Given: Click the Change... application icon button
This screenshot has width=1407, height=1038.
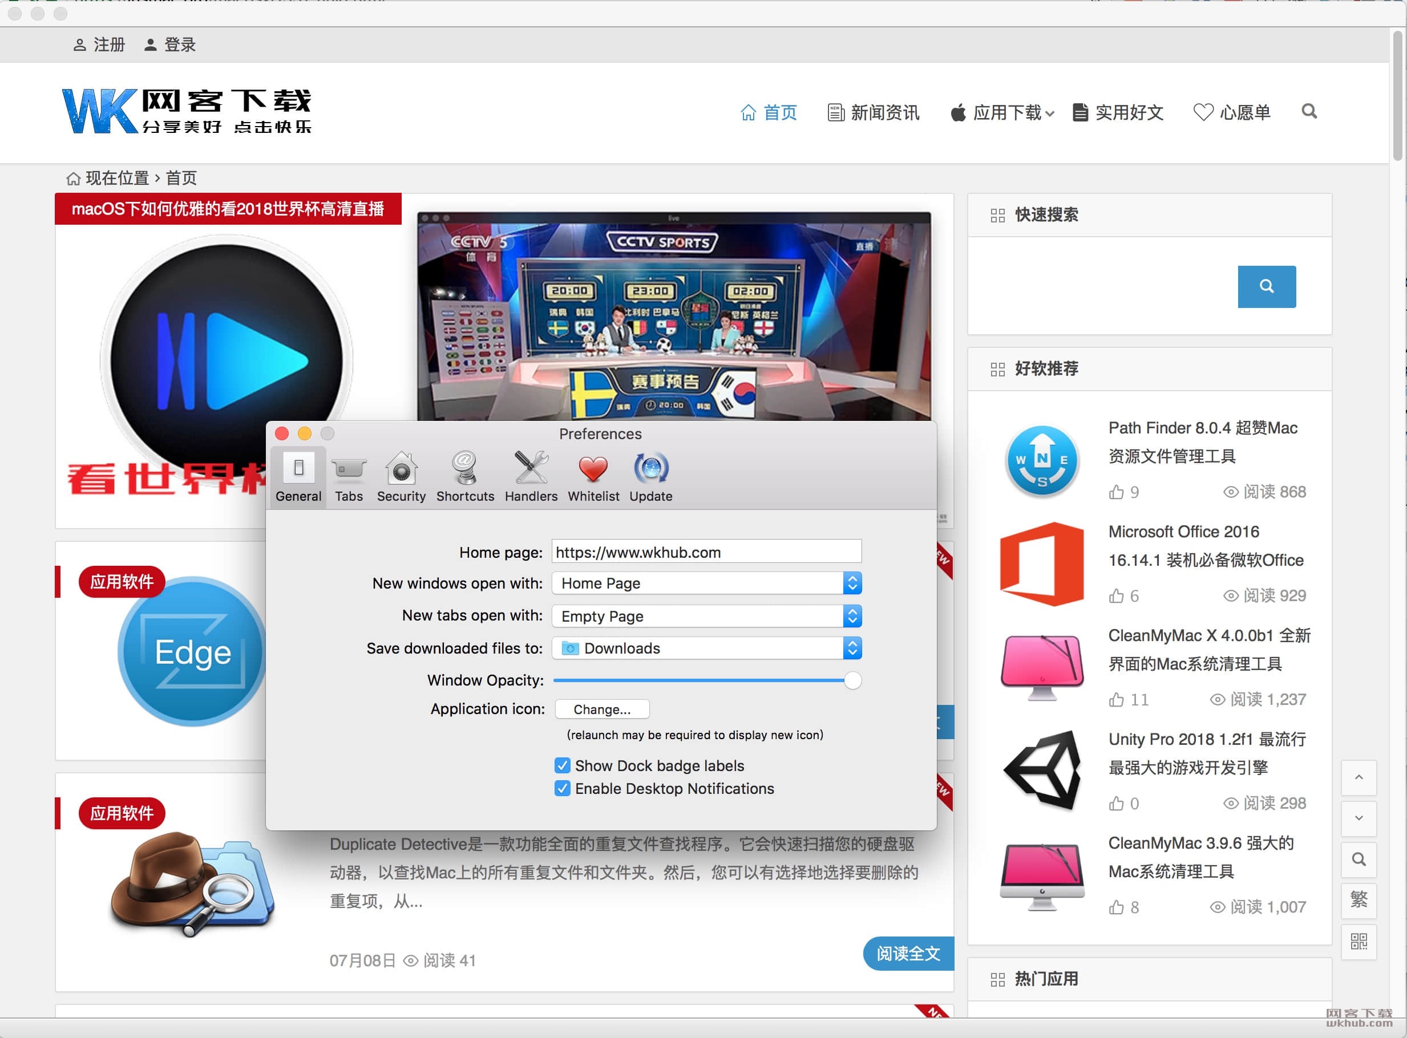Looking at the screenshot, I should coord(602,709).
